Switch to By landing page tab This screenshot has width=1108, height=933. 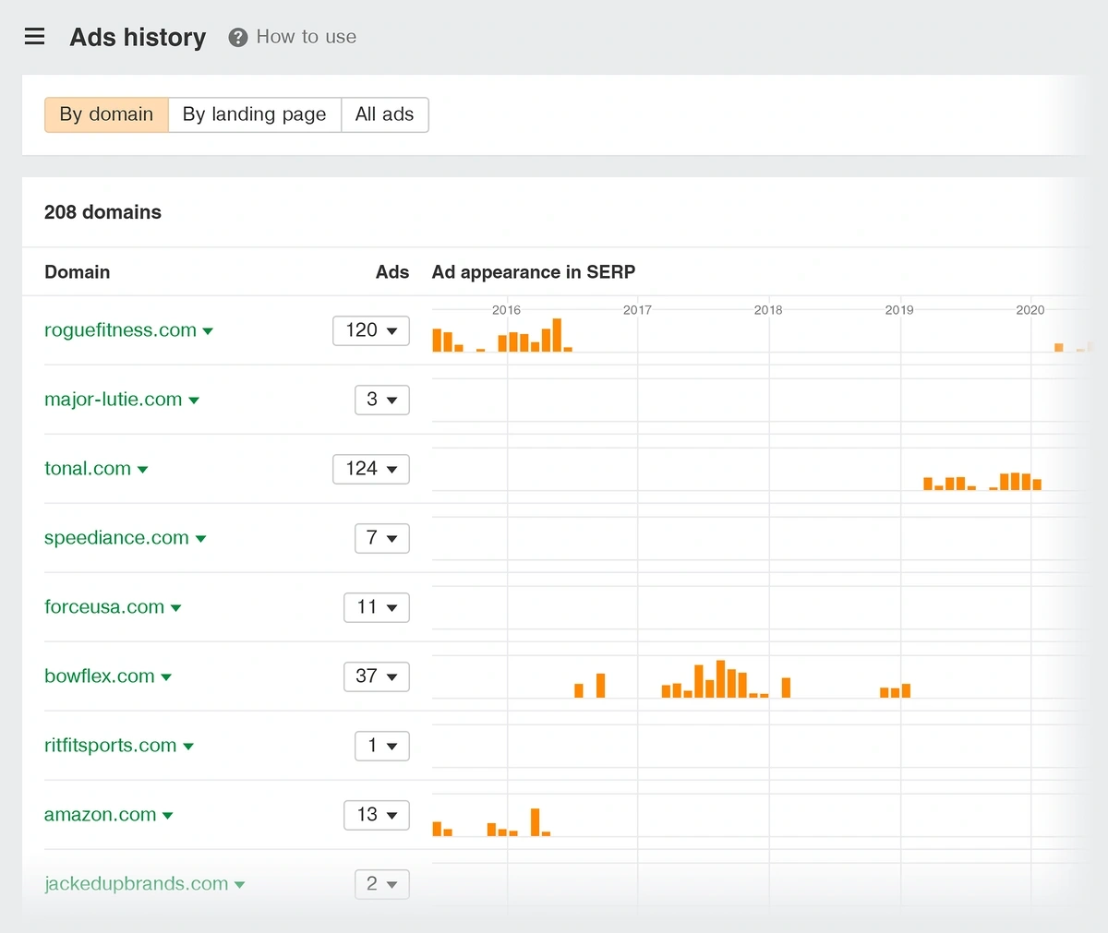click(255, 114)
